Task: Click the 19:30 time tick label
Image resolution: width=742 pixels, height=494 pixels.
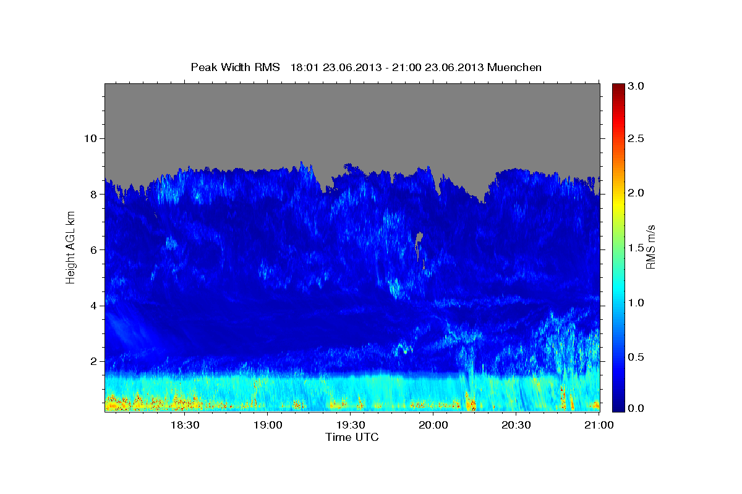Action: tap(350, 425)
